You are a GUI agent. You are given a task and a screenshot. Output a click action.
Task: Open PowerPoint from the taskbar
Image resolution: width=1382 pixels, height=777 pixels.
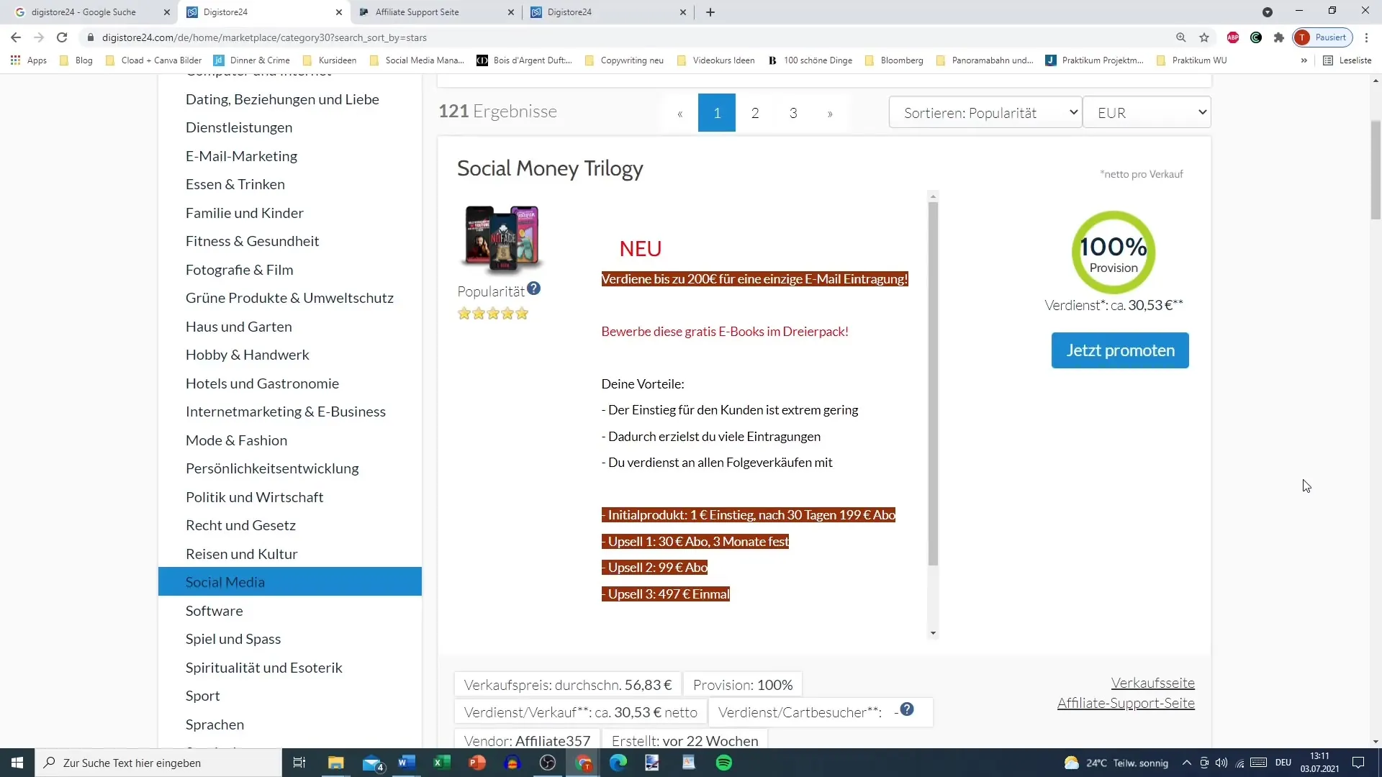pos(477,763)
